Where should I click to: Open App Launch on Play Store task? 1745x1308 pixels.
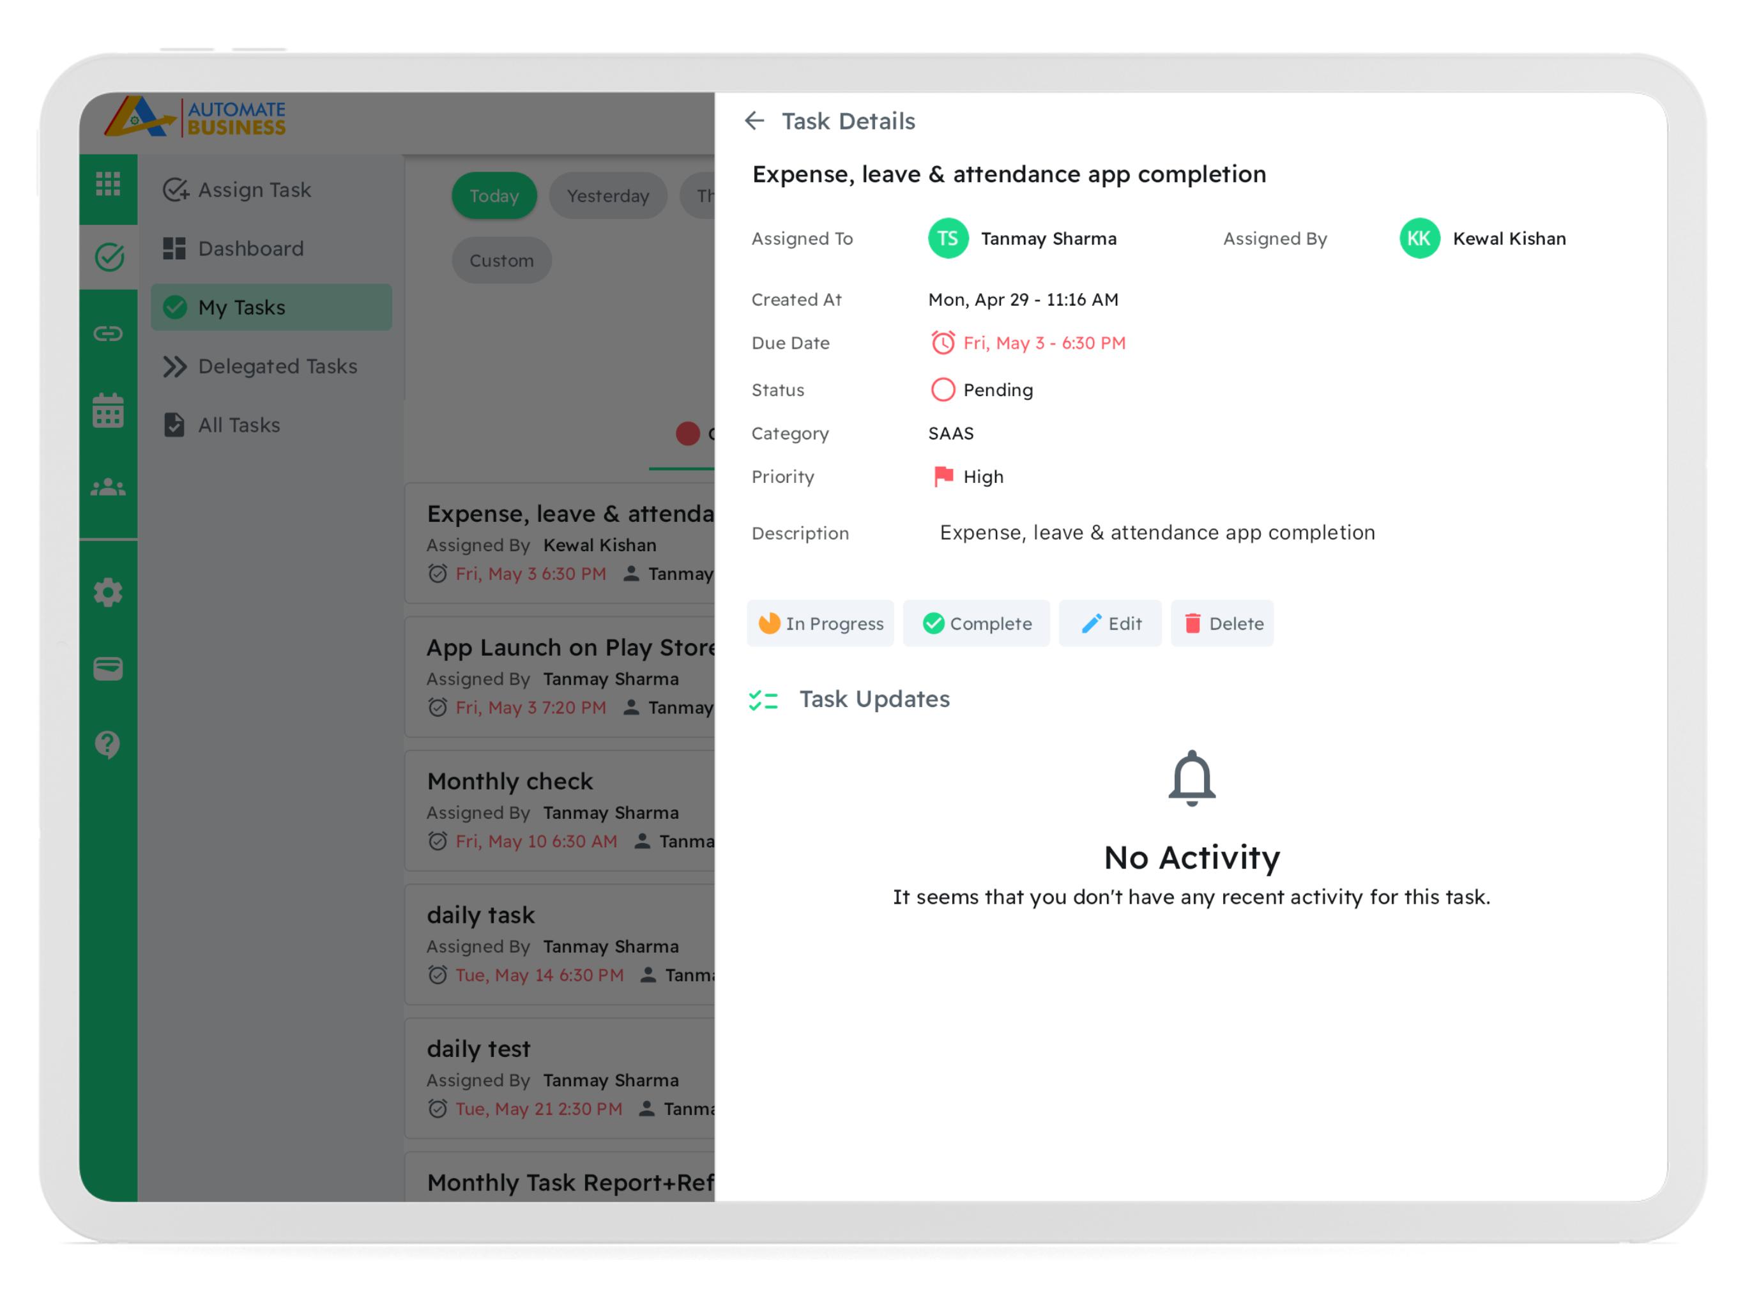(560, 677)
